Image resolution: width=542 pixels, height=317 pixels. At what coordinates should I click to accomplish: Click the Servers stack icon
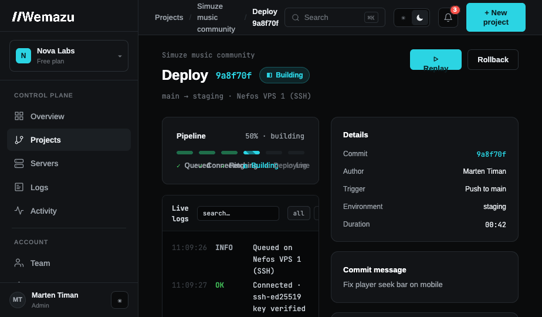click(x=19, y=163)
